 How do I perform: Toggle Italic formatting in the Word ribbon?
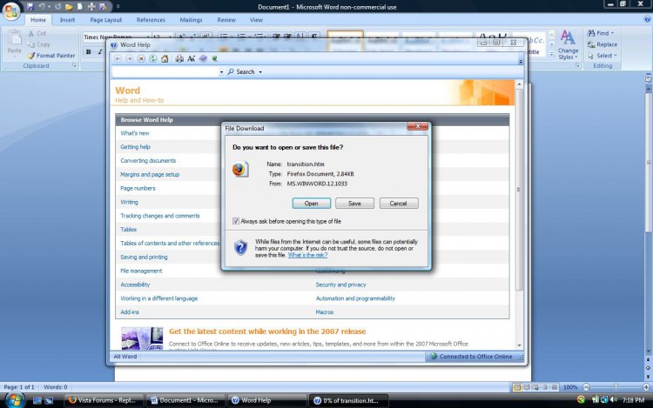[99, 52]
